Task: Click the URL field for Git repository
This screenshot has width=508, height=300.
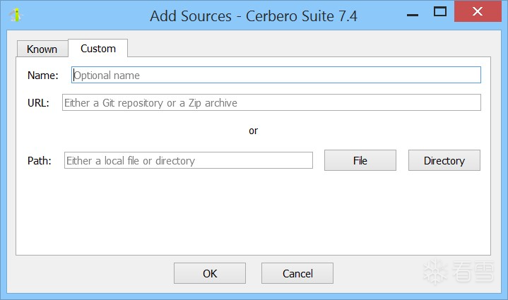Action: (x=271, y=102)
